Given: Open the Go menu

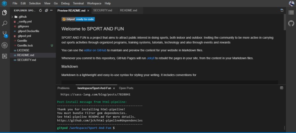Looking at the screenshot, I should 56,3.
